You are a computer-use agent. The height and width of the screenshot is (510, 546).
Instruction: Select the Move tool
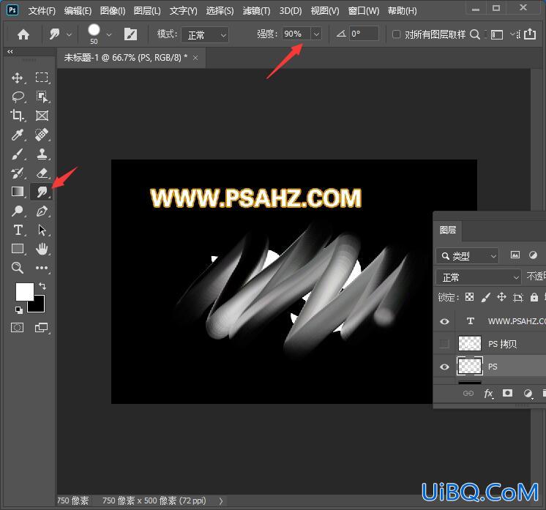18,78
